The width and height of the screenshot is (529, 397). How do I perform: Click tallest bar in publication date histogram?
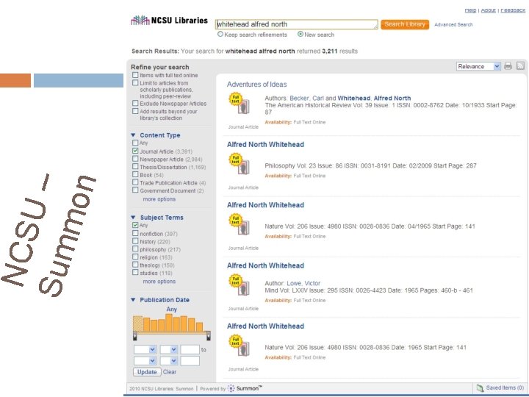(169, 323)
